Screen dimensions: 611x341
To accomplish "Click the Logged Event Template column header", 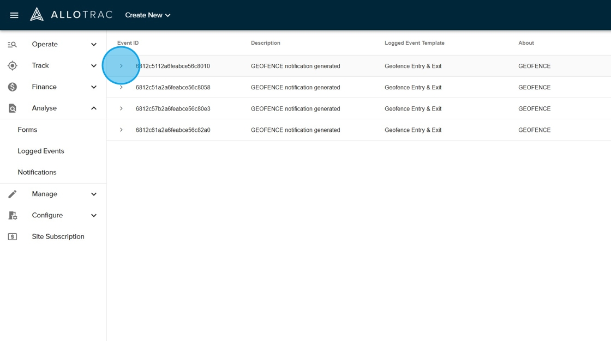I will point(414,43).
